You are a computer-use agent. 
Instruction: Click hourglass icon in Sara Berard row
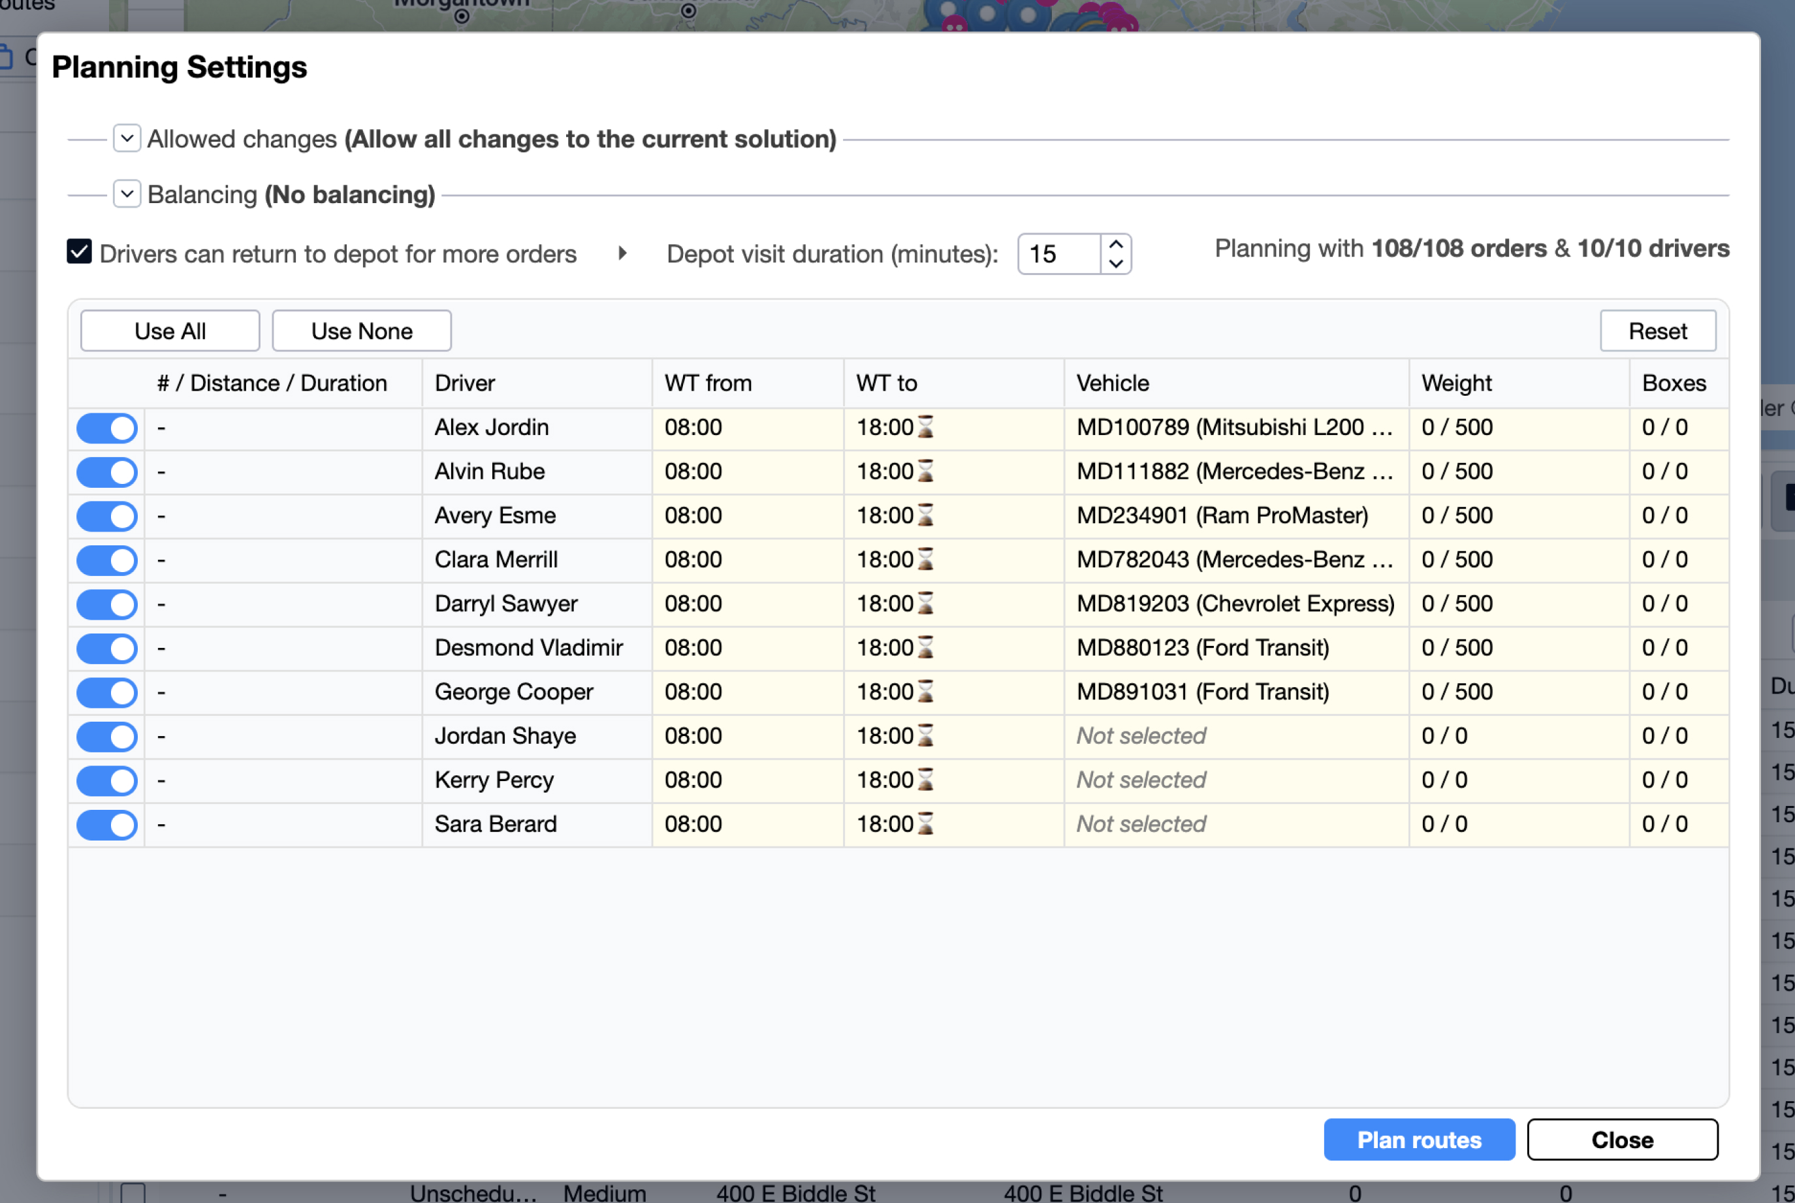(926, 824)
